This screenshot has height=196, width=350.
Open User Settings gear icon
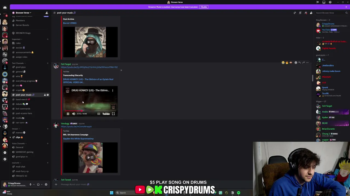46,184
